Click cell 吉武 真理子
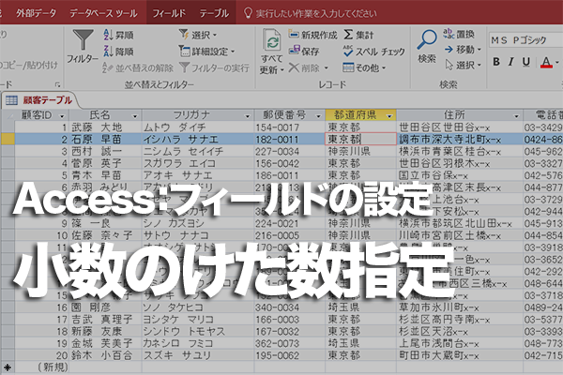This screenshot has width=563, height=375. pyautogui.click(x=105, y=320)
